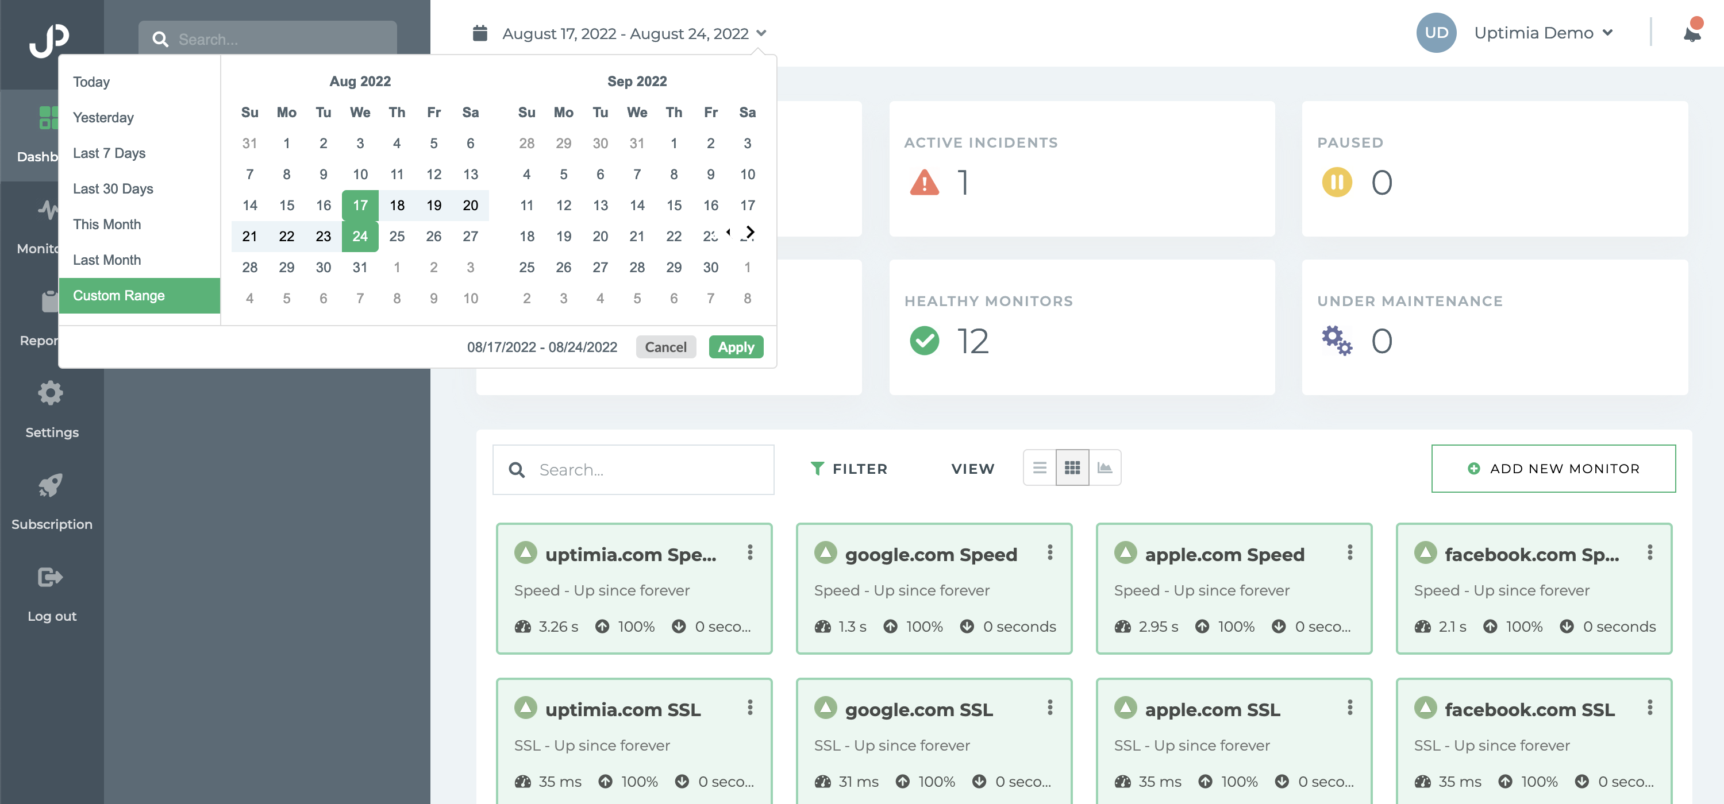
Task: Open Settings gear in sidebar
Action: coord(50,393)
